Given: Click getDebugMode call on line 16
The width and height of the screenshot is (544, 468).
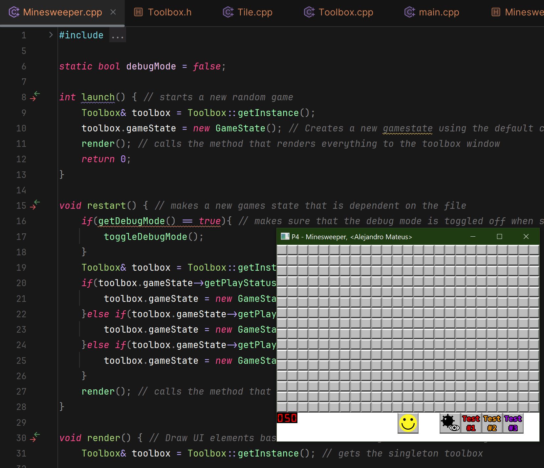Looking at the screenshot, I should click(131, 221).
